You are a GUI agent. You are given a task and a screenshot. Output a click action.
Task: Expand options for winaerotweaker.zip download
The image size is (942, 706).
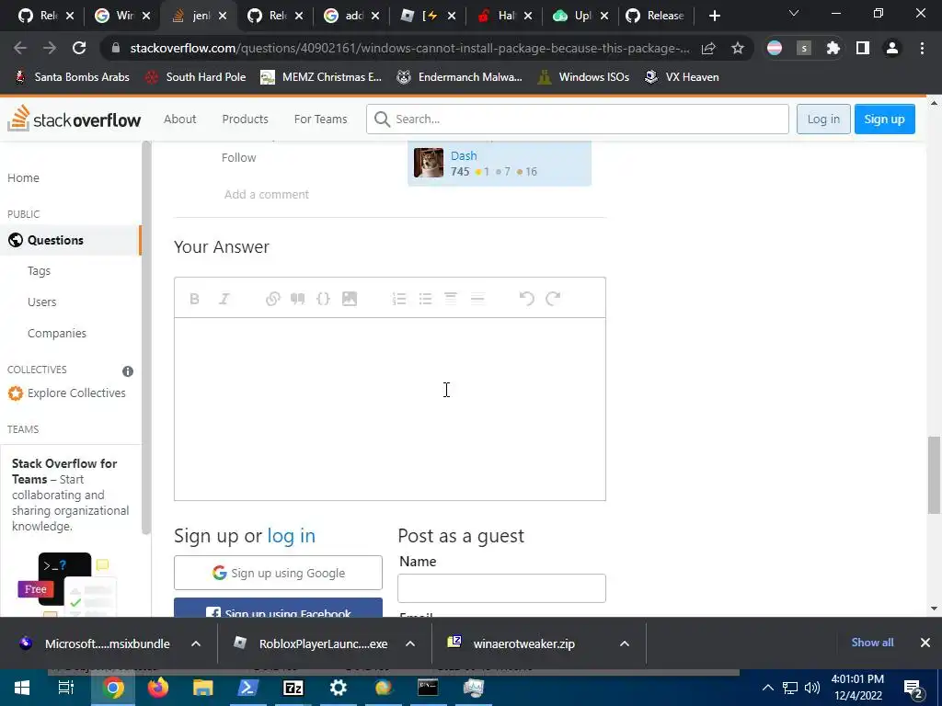click(625, 643)
